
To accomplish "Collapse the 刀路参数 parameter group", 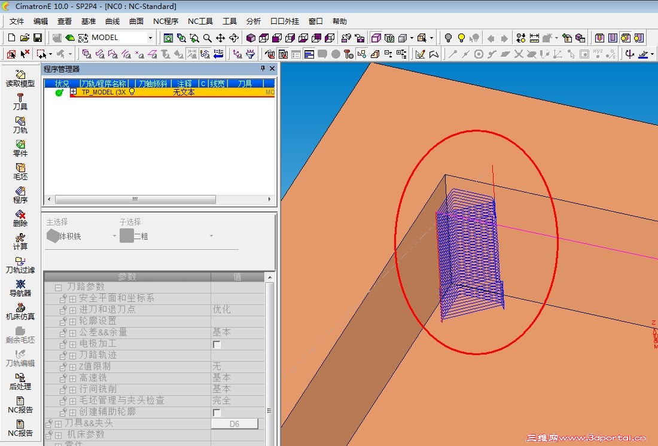I will click(59, 288).
